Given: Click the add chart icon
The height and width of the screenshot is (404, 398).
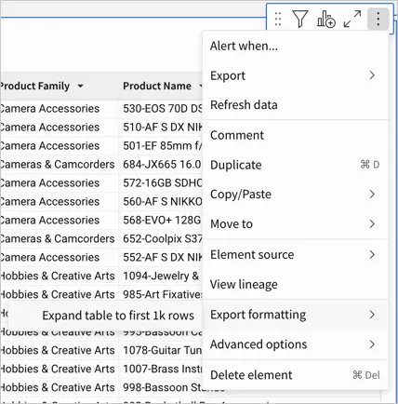Looking at the screenshot, I should tap(326, 19).
